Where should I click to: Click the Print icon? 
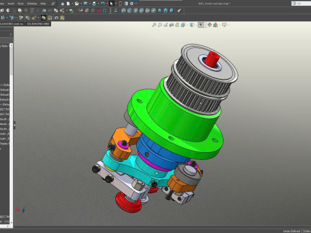[94, 4]
